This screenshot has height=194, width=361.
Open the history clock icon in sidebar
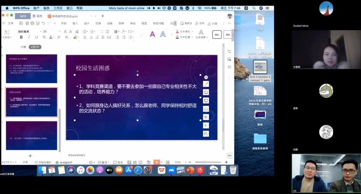229,67
